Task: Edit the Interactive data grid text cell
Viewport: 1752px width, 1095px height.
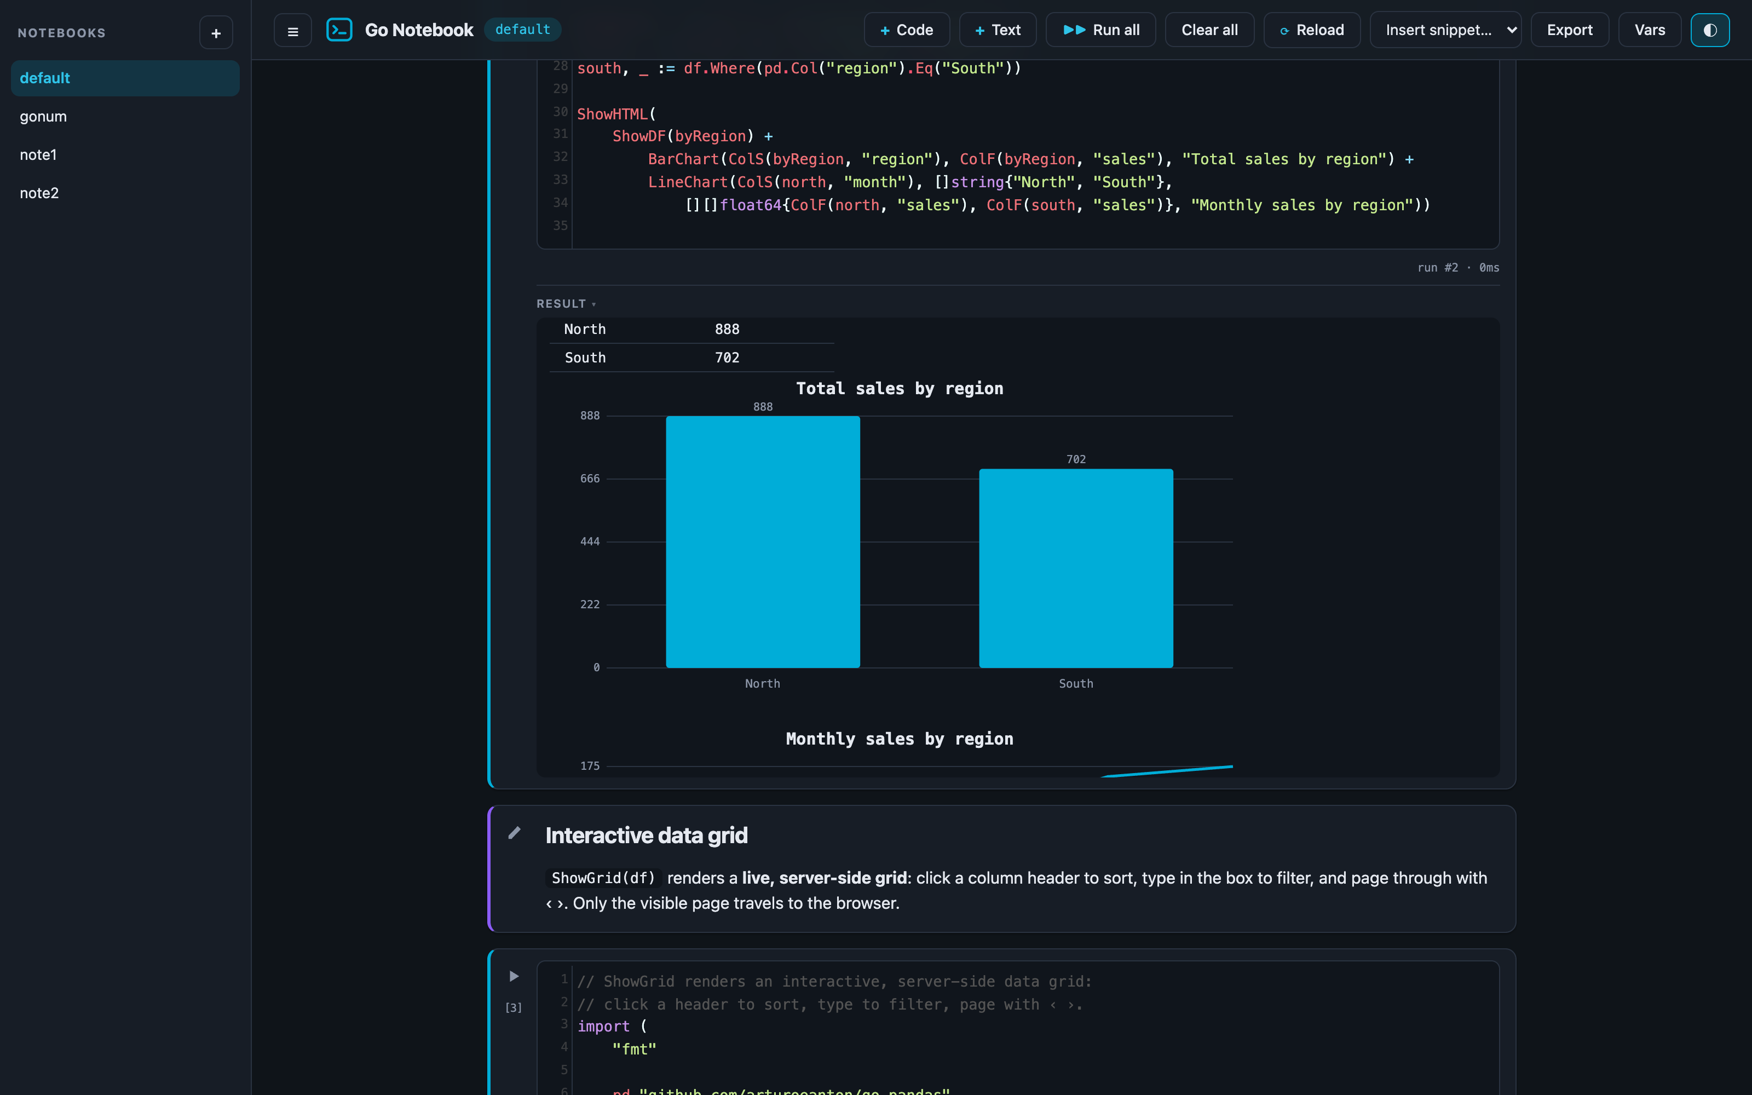Action: pyautogui.click(x=514, y=833)
